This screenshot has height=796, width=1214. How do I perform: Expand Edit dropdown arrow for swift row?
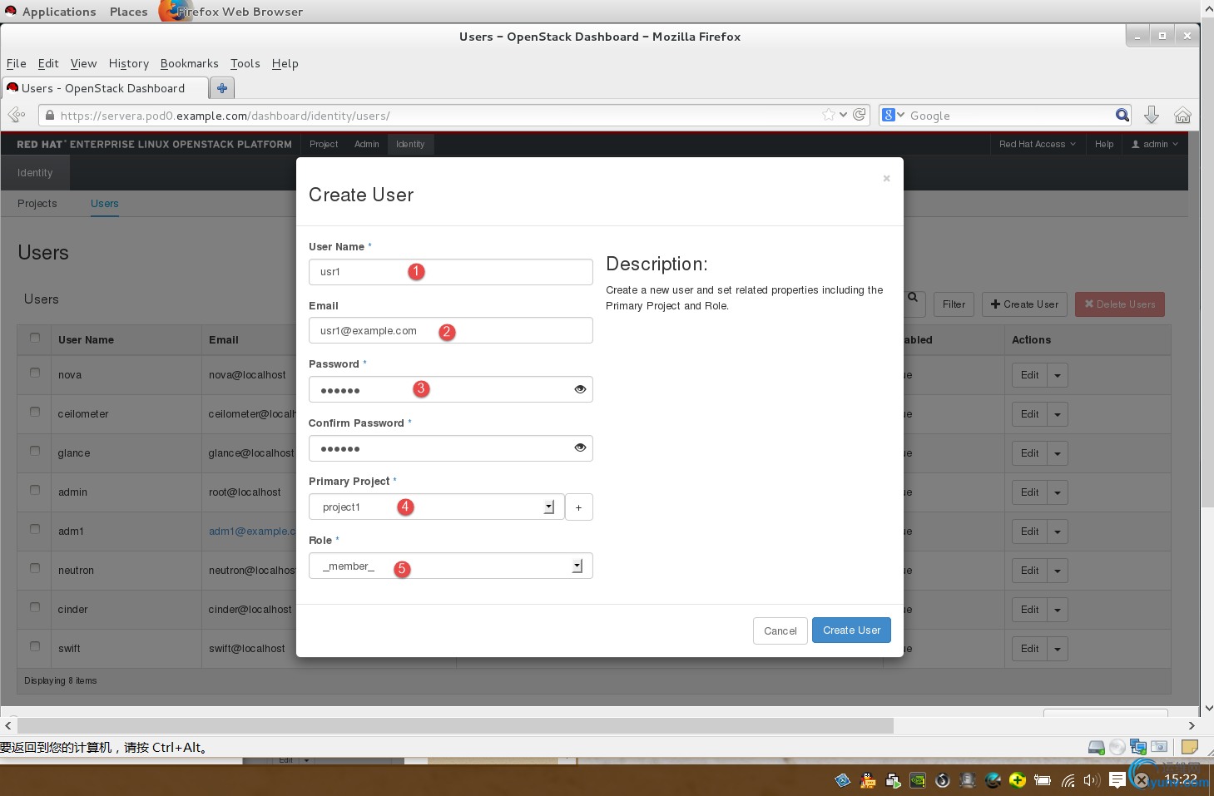tap(1058, 649)
